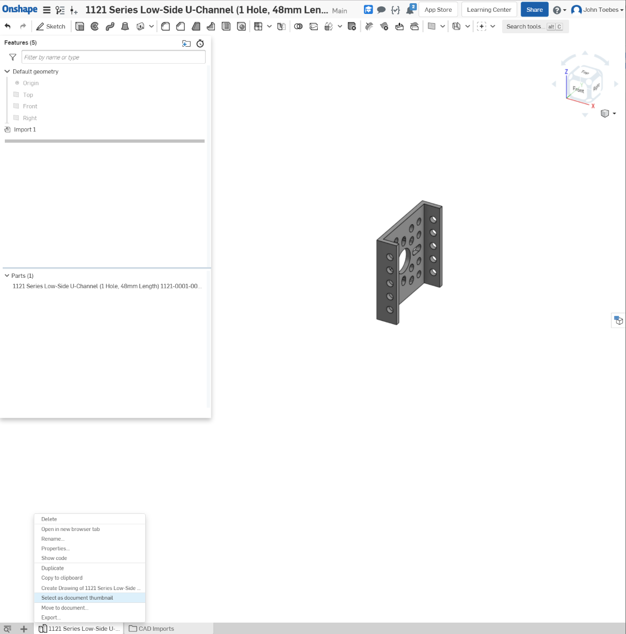Choose Duplicate in the context menu
Screen dimensions: 626x634
(90, 568)
